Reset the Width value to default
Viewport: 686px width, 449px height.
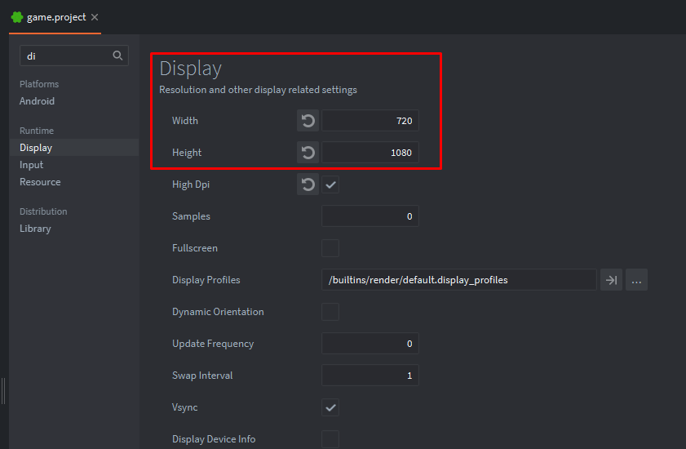[308, 121]
